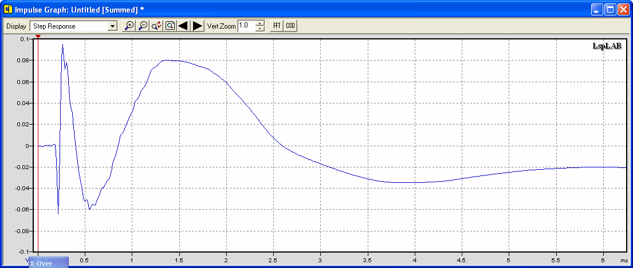Image resolution: width=633 pixels, height=268 pixels.
Task: Click the 'Display' label
Action: pos(16,26)
